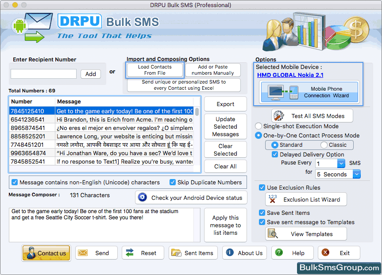Click the Spanish '¿No eres el mejor' message cell
The height and width of the screenshot is (275, 382).
click(x=124, y=128)
